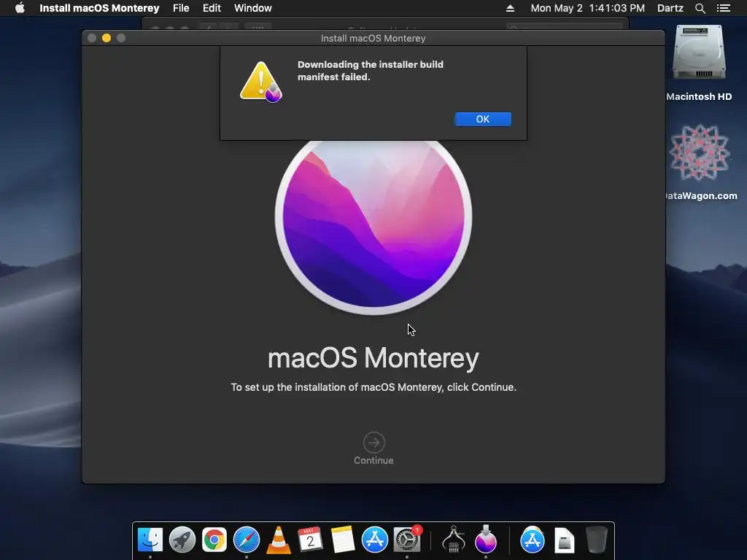
Task: Open the File menu
Action: coord(181,8)
